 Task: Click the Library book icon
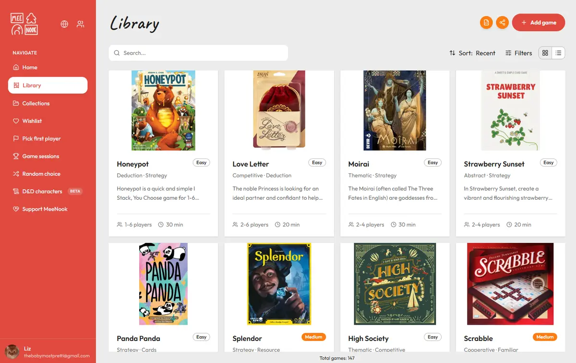pos(16,85)
